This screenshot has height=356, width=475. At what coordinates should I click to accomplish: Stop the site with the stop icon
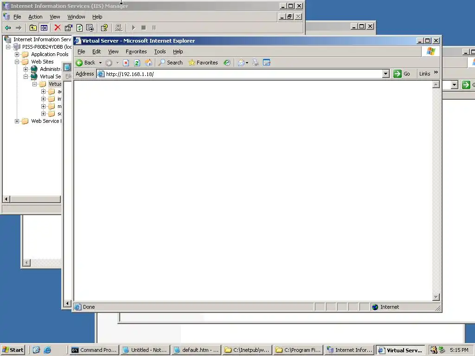pos(144,28)
